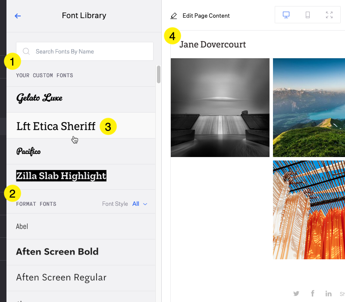Click the Your Custom Fonts section label
This screenshot has height=302, width=345.
(x=44, y=75)
